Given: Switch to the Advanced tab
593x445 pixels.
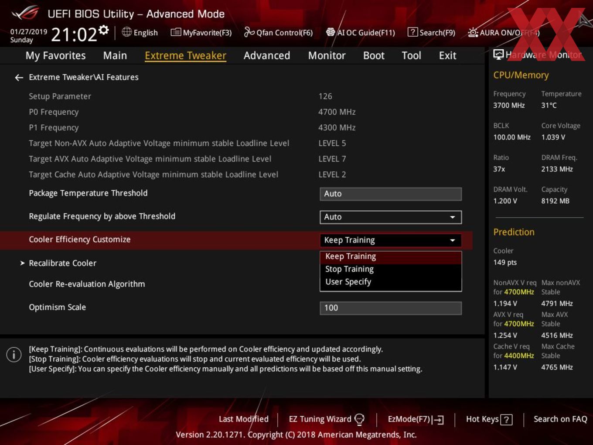Looking at the screenshot, I should (267, 55).
